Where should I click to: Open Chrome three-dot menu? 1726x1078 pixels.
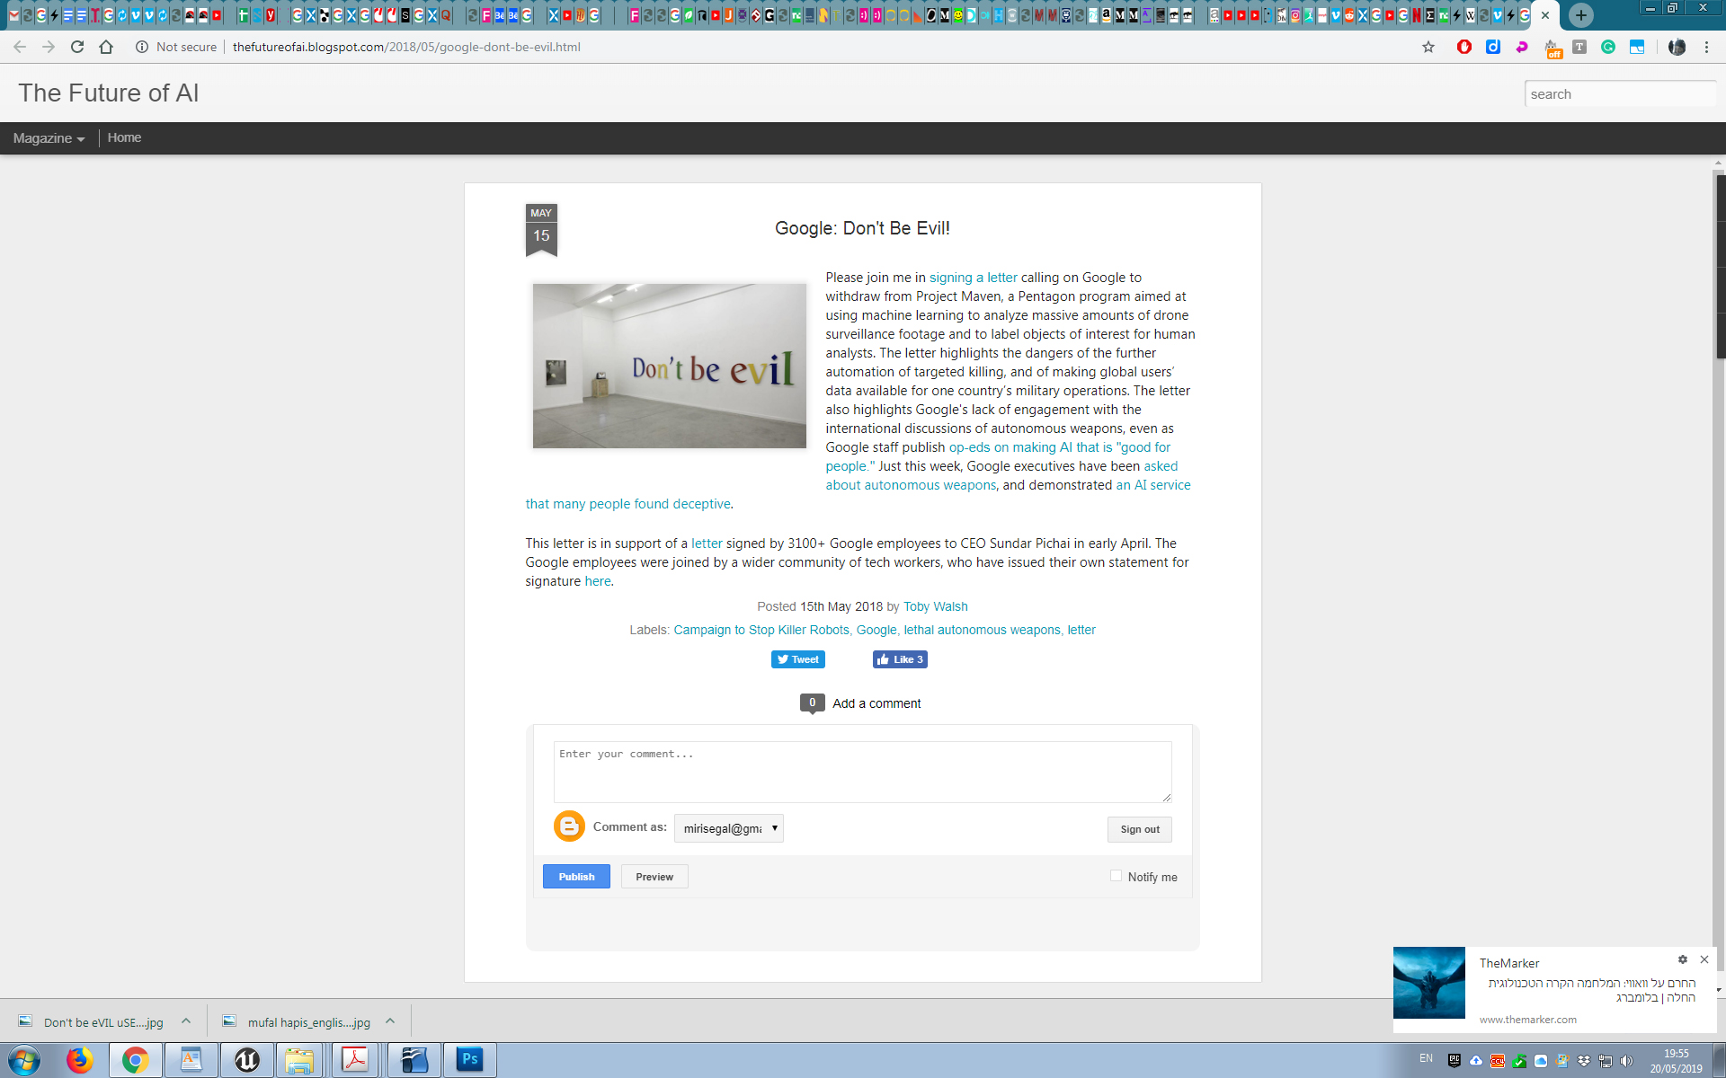[1706, 47]
